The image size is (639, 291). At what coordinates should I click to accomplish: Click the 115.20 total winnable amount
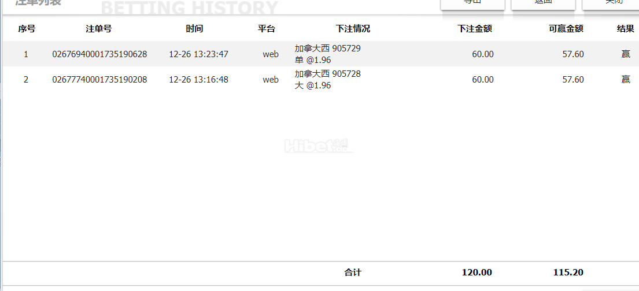(568, 273)
